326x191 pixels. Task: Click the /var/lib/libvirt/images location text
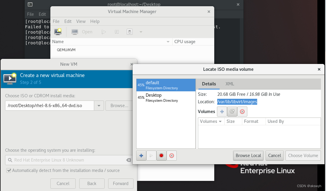[237, 102]
